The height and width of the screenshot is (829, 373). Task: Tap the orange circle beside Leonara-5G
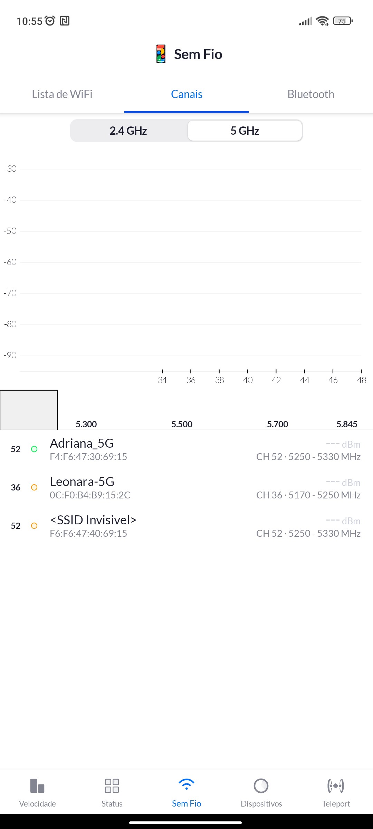click(34, 487)
